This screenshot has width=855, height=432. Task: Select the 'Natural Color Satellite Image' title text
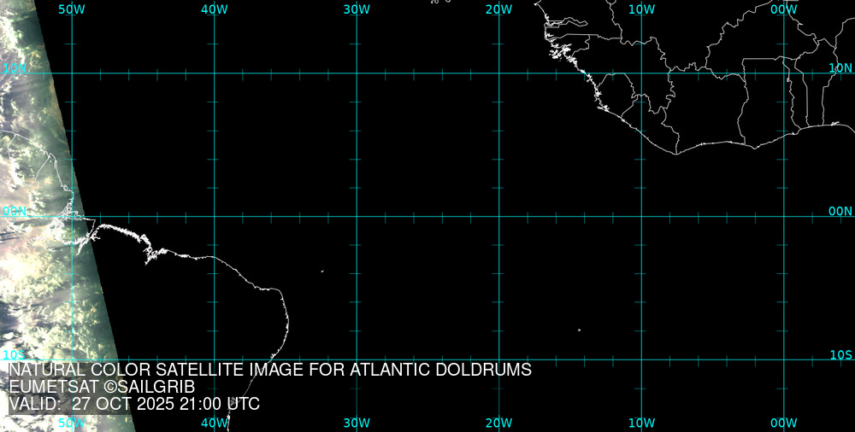(270, 370)
